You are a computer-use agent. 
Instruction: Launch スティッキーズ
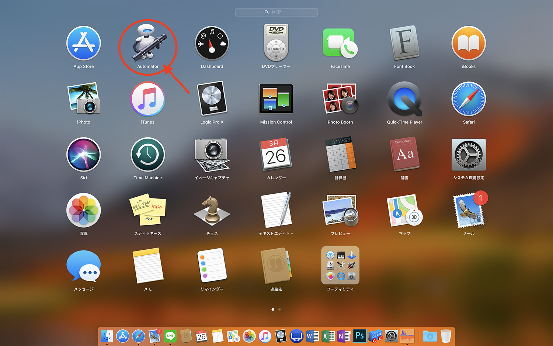tap(148, 210)
